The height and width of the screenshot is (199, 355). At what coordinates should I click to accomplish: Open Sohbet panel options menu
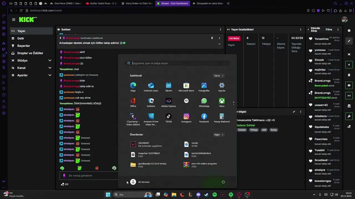pyautogui.click(x=220, y=30)
